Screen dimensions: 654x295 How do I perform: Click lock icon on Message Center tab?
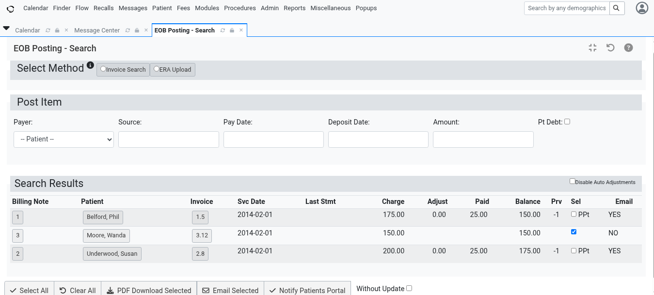pos(137,31)
